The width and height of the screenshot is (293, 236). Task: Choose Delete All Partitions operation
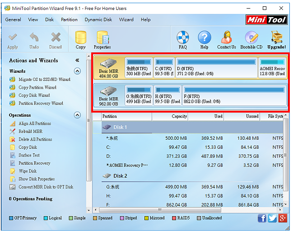35,139
